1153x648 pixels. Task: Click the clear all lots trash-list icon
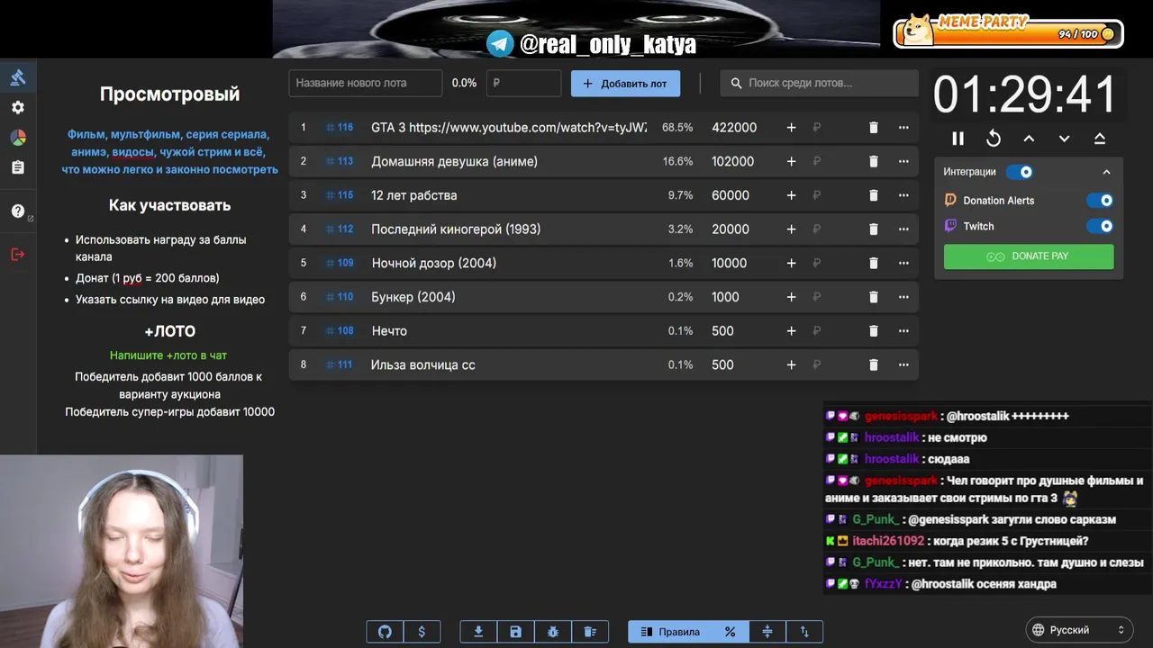click(590, 632)
